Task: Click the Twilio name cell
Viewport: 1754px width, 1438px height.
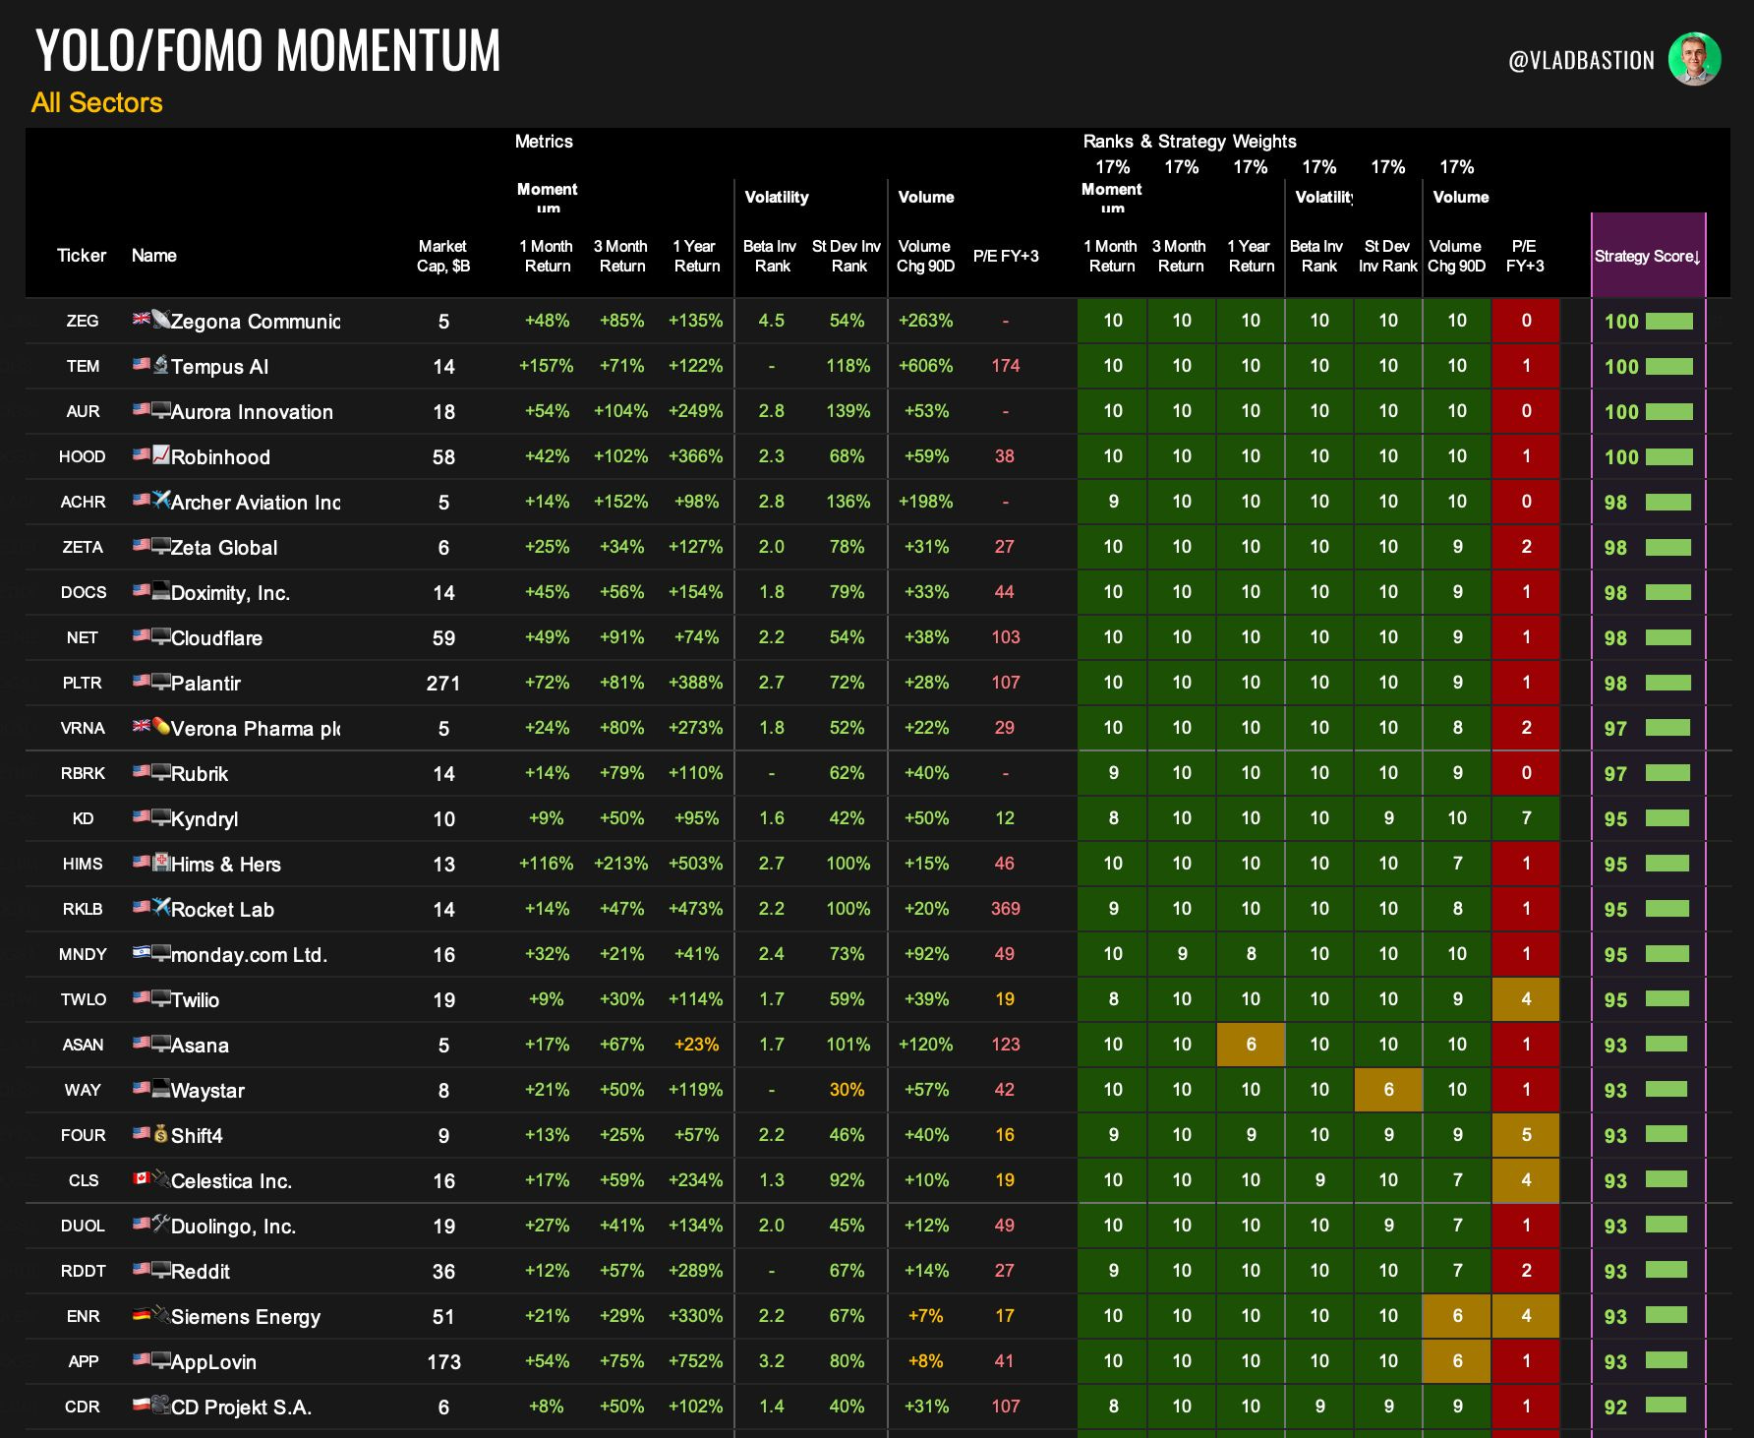Action: coord(195,1000)
